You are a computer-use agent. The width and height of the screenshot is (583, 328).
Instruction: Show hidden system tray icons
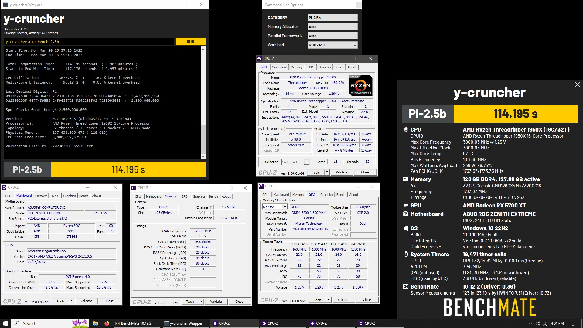(530, 323)
